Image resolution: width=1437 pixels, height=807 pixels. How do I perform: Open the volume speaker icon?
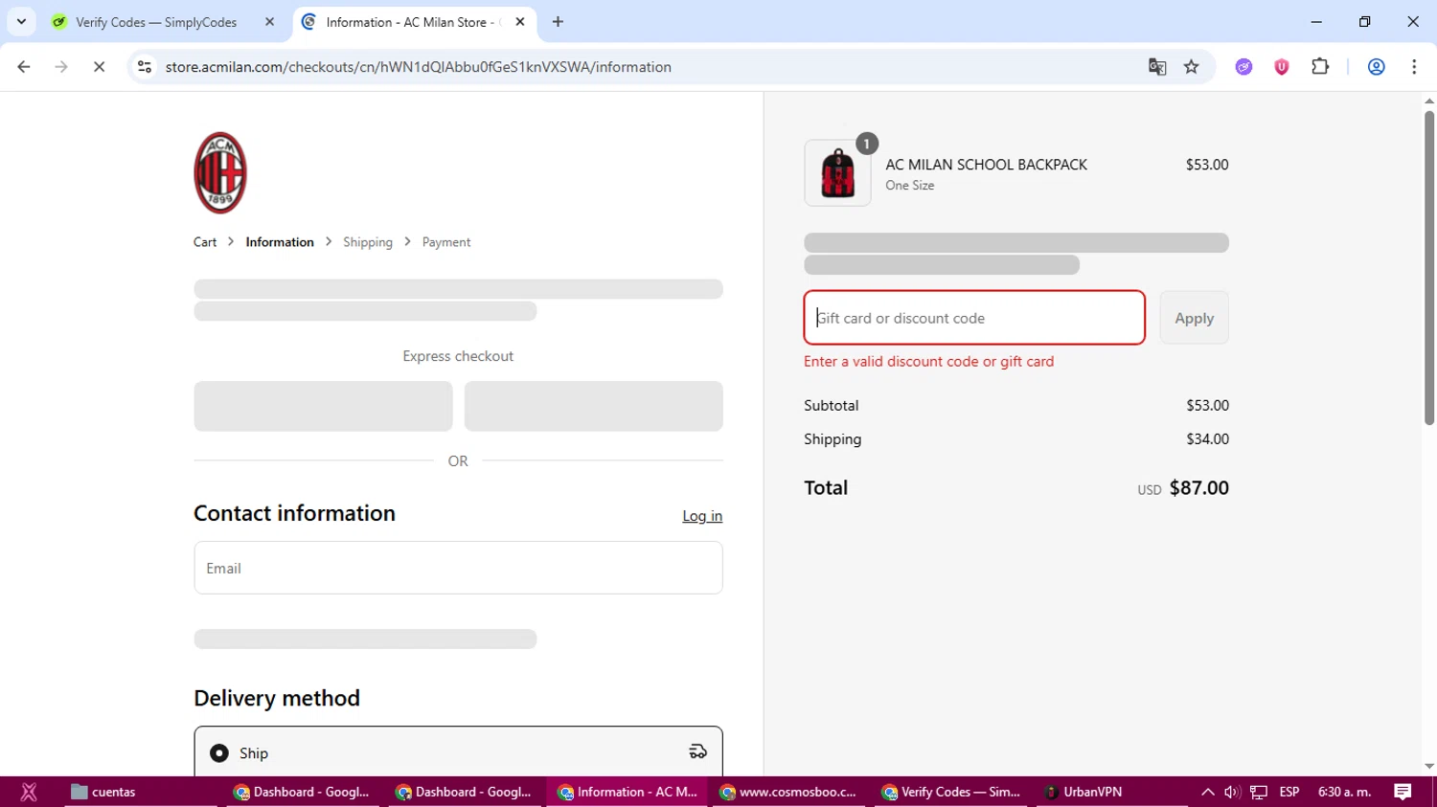pyautogui.click(x=1232, y=792)
